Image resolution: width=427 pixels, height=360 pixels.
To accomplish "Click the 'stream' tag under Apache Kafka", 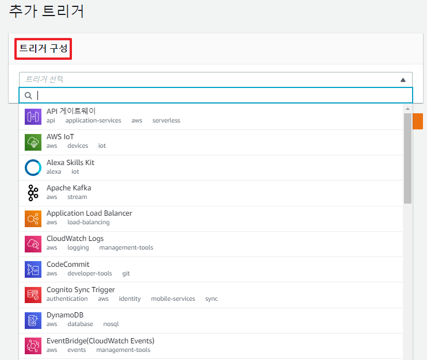I will pos(77,197).
